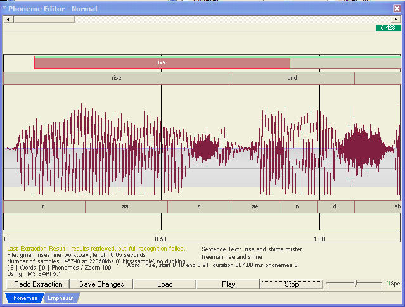This screenshot has height=307, width=405.
Task: Select the 'aa' phoneme segment
Action: [x=126, y=206]
